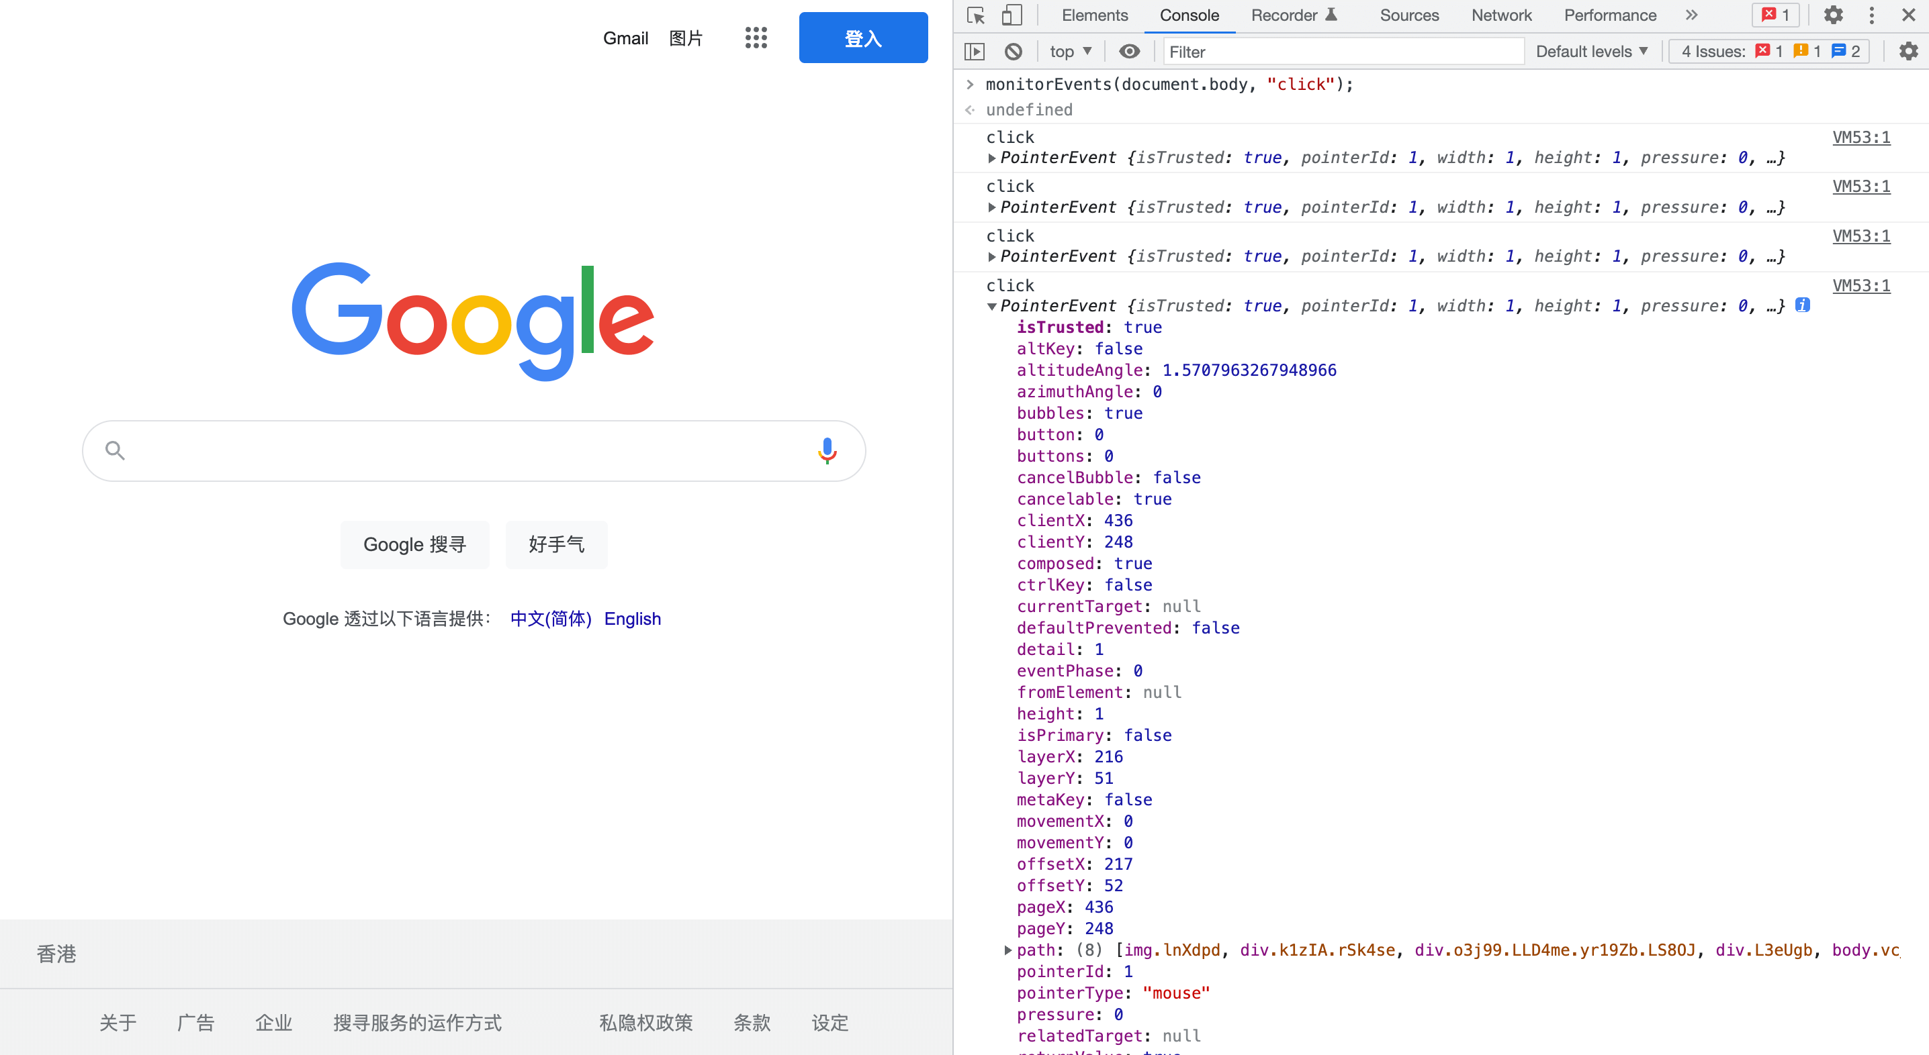Toggle the device toolbar icon
The image size is (1929, 1055).
point(1012,15)
